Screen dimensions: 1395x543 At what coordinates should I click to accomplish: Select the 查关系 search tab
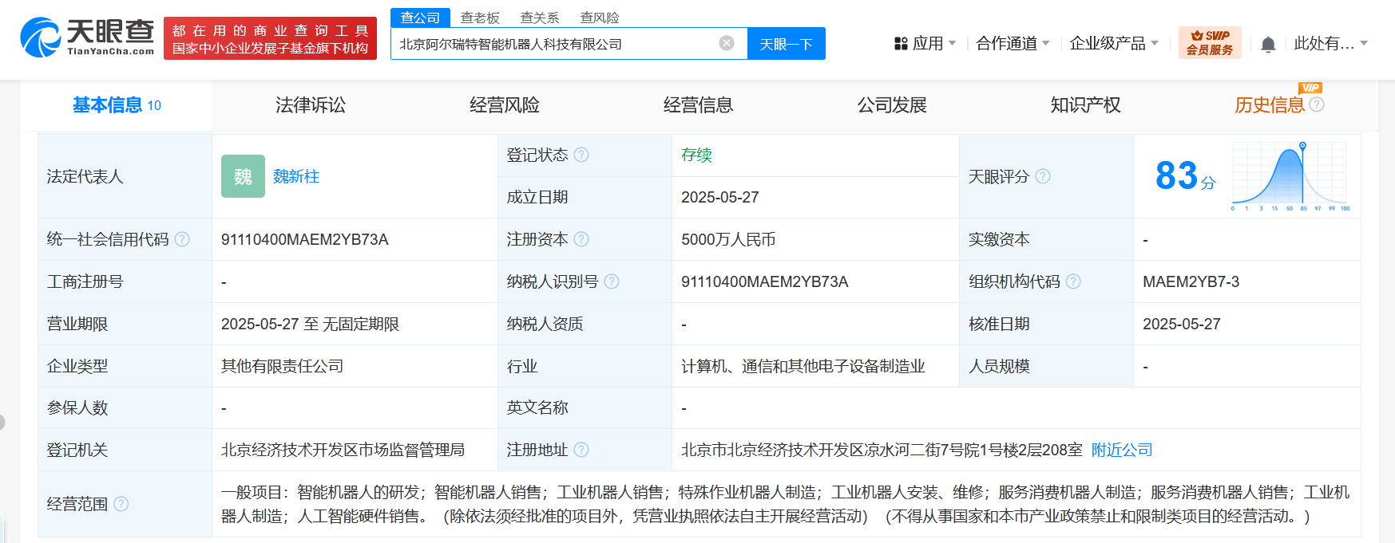(x=540, y=18)
